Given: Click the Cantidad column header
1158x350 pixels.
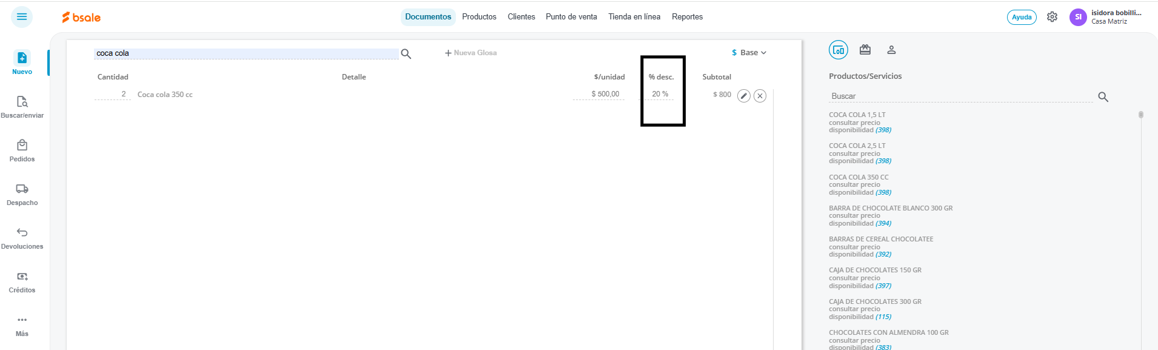Looking at the screenshot, I should [113, 77].
